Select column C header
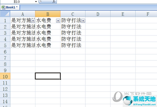 coord(73,14)
